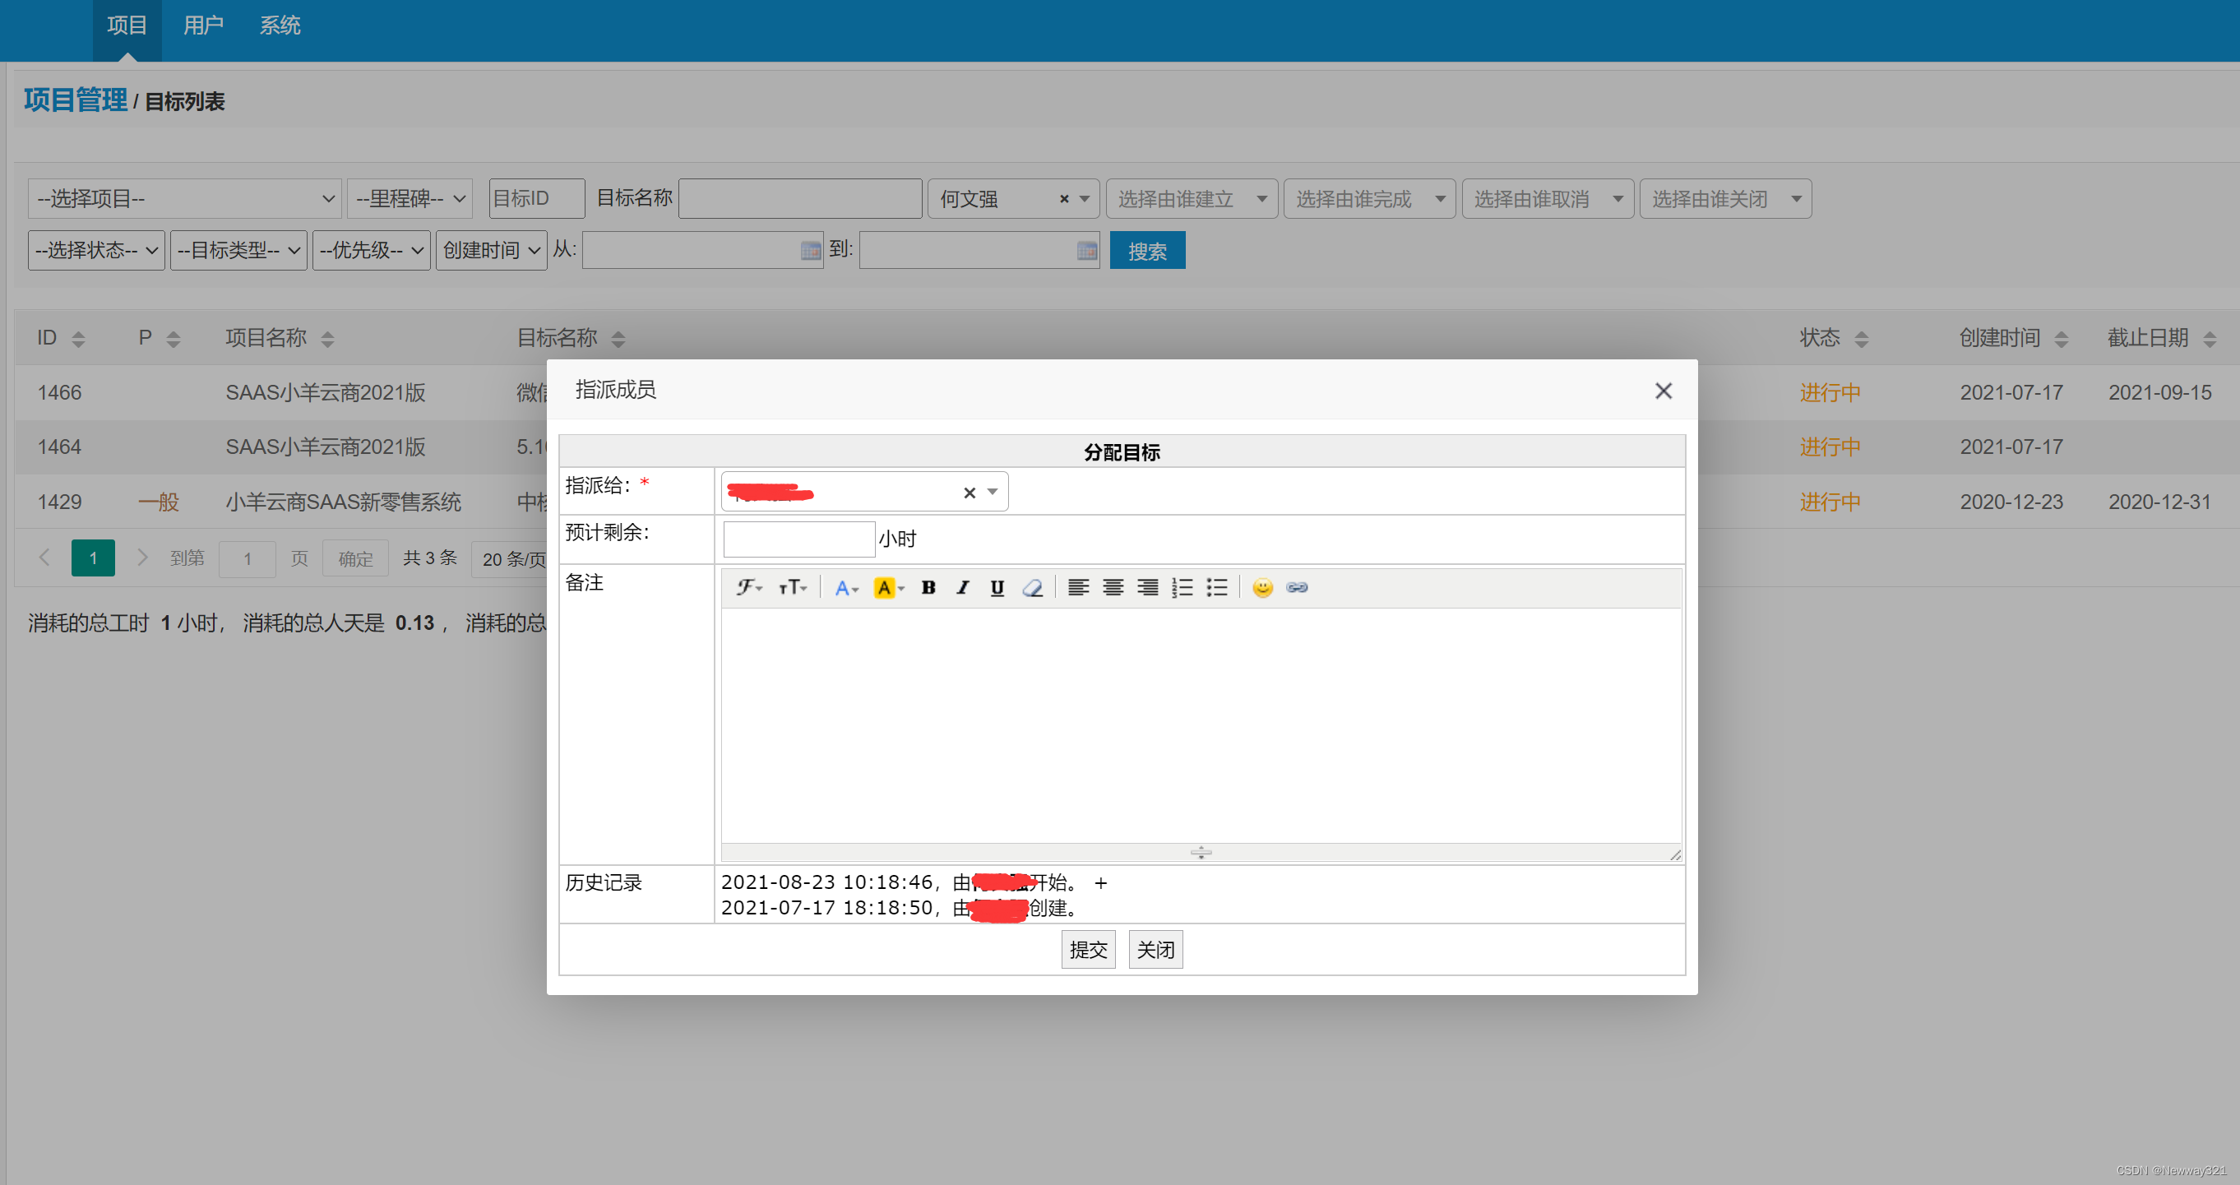Select page 1 in pagination

(x=93, y=558)
